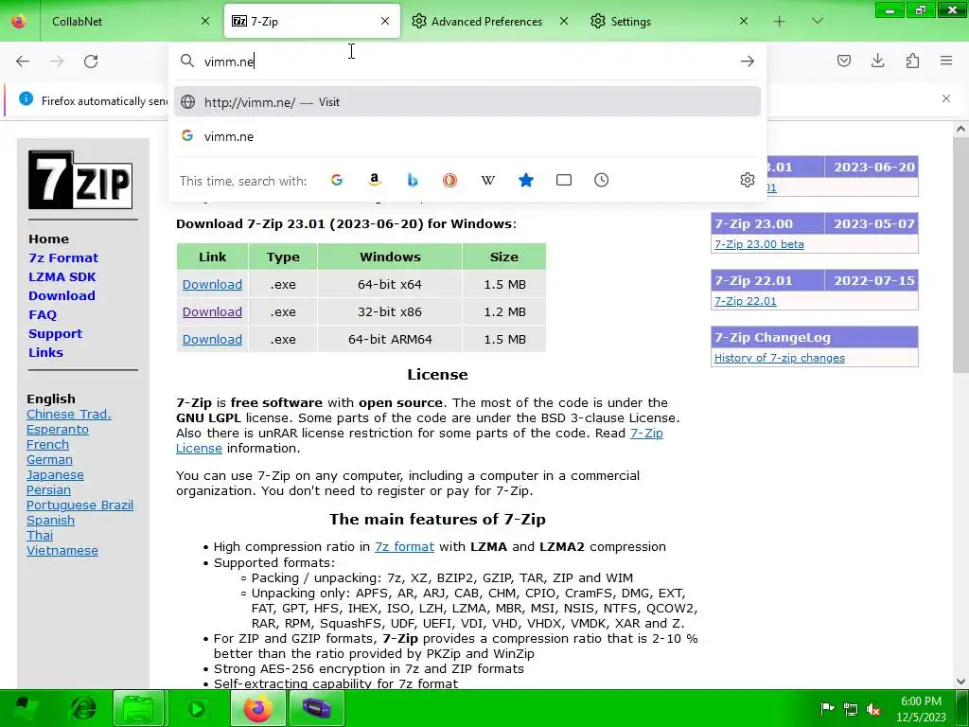
Task: Open the file manager taskbar icon
Action: coord(139,708)
